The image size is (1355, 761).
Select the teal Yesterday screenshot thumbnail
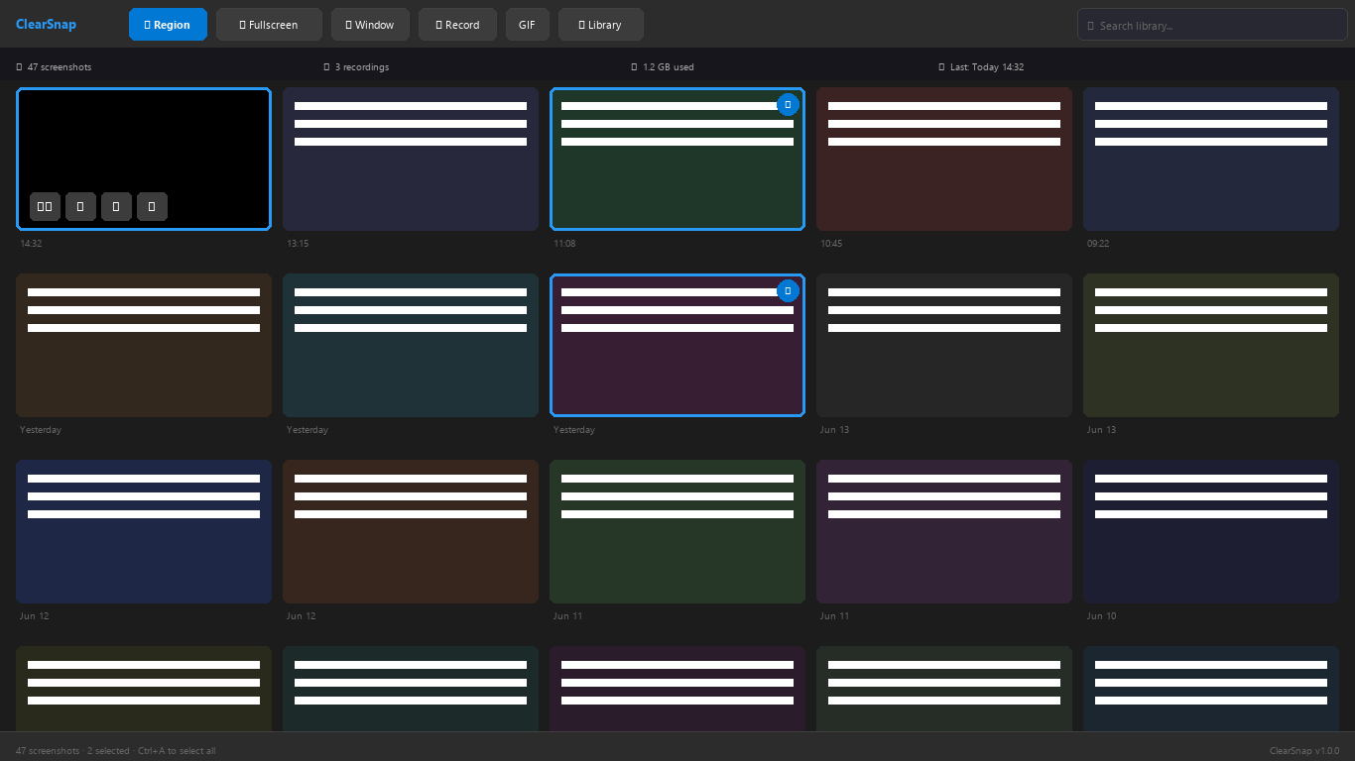411,345
